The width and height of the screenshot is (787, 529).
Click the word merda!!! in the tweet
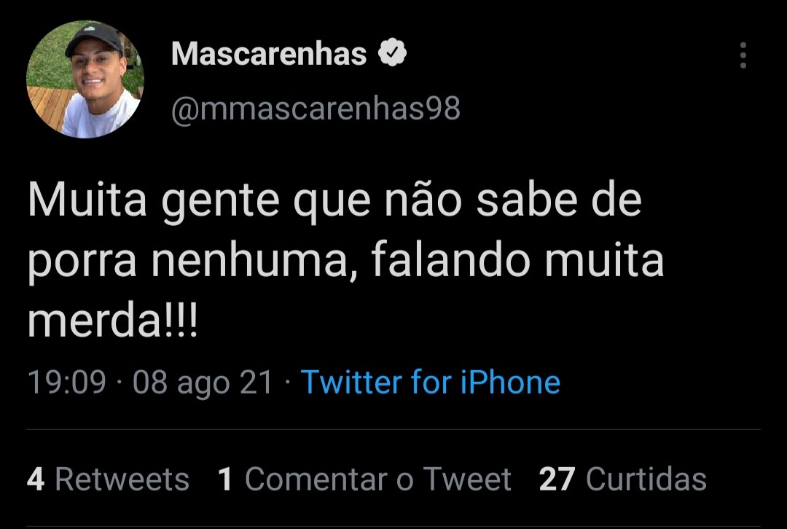[x=113, y=321]
